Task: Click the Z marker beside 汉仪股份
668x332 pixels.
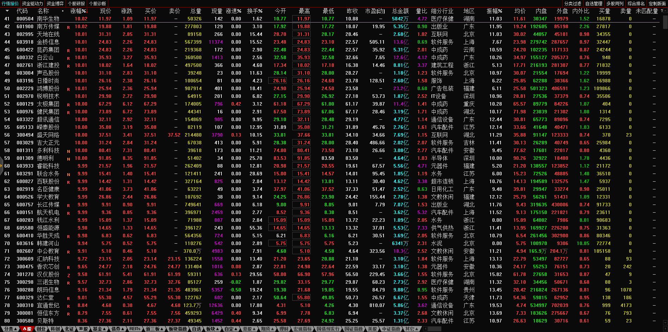Action: [x=68, y=275]
